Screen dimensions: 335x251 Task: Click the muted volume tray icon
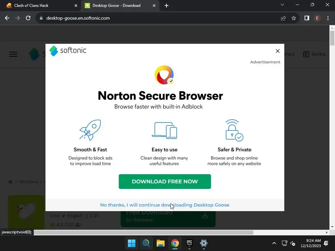293,243
